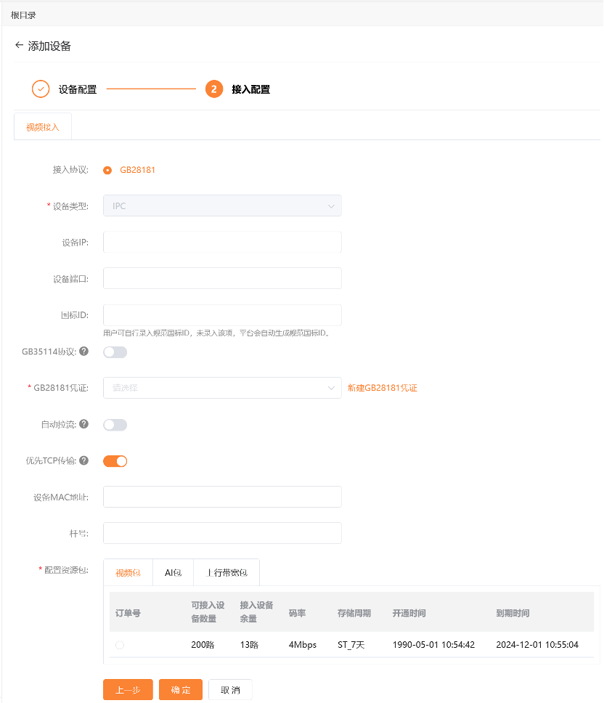Open the 上行带宽包 tab

tap(226, 572)
